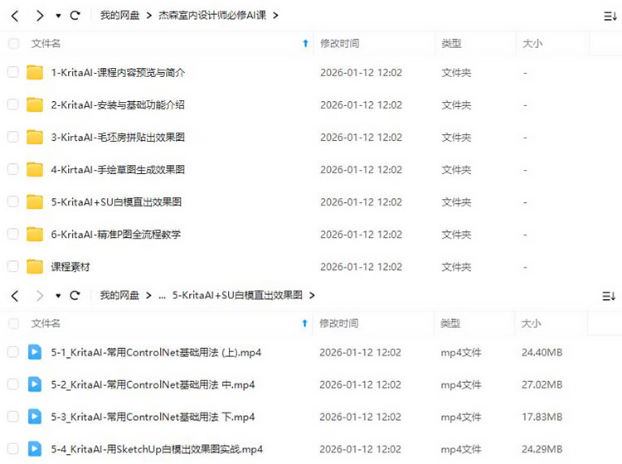Click the folder icon for 1-KritaAI-课程内容预览与简介
622x464 pixels.
[35, 73]
